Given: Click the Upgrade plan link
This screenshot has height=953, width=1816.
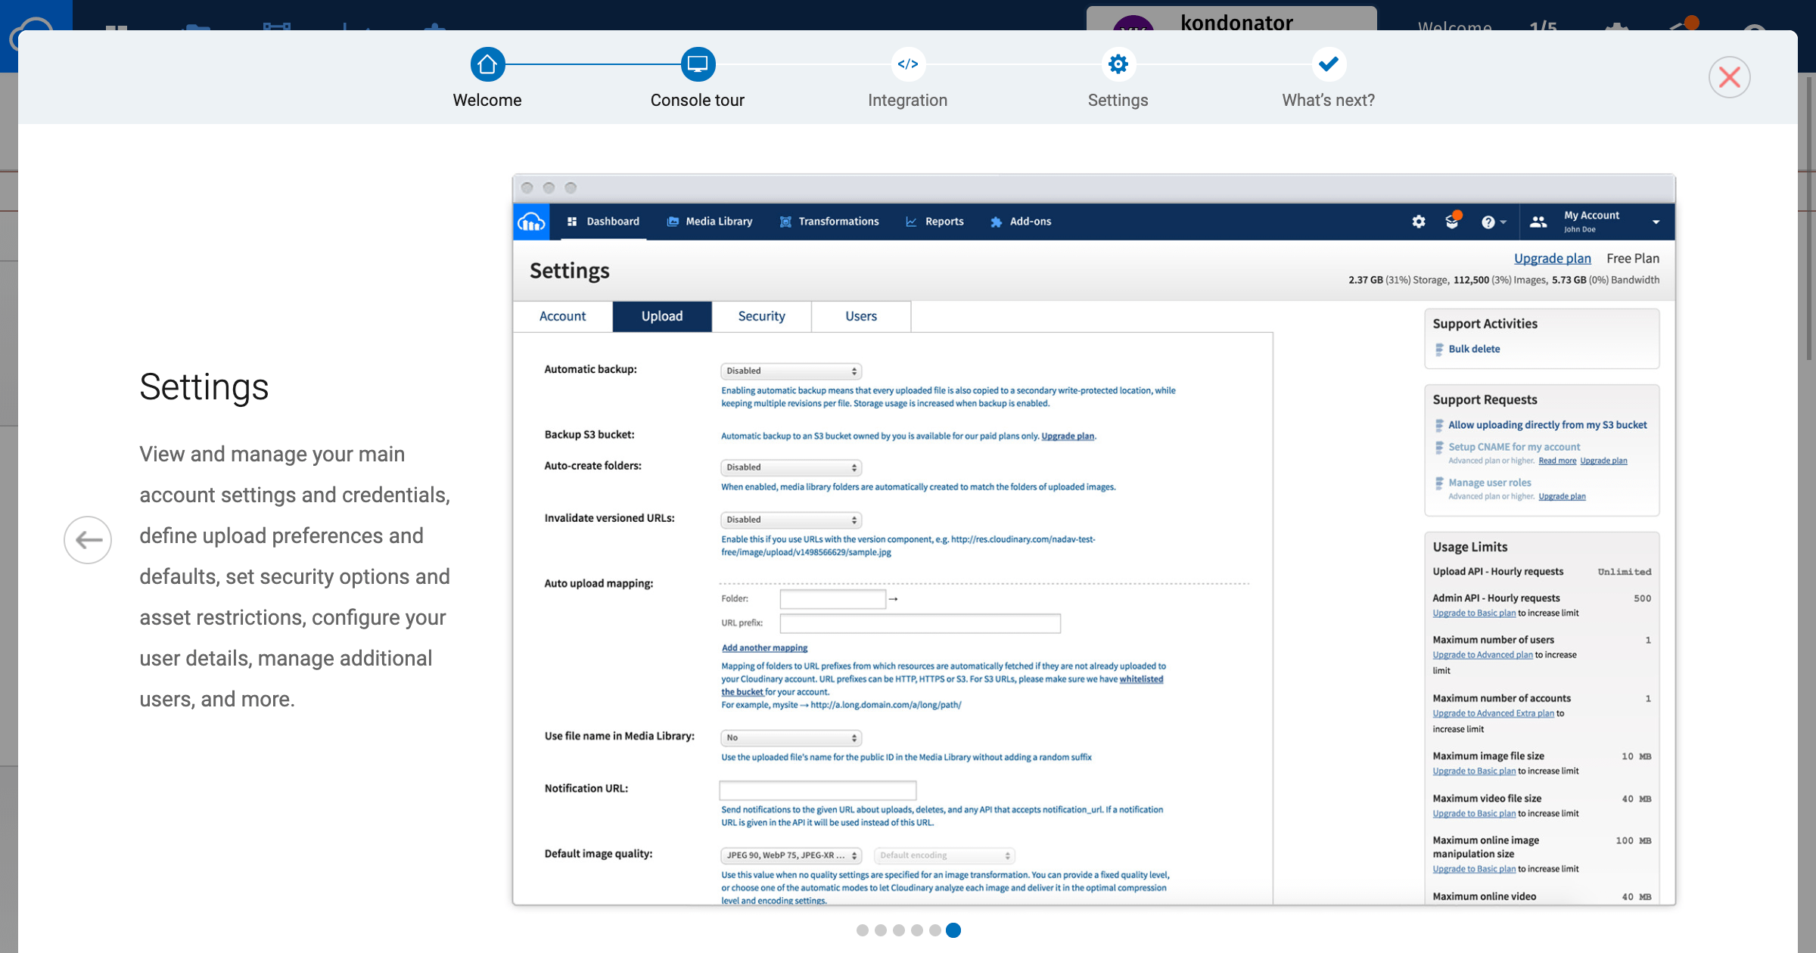Looking at the screenshot, I should click(x=1552, y=259).
